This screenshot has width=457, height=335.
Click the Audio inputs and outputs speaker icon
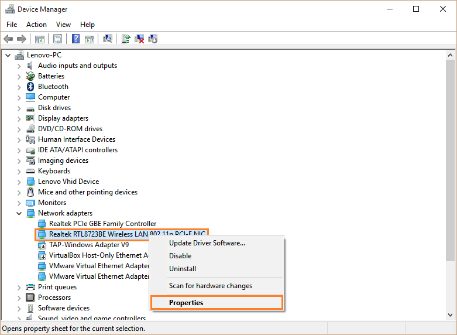pos(30,66)
